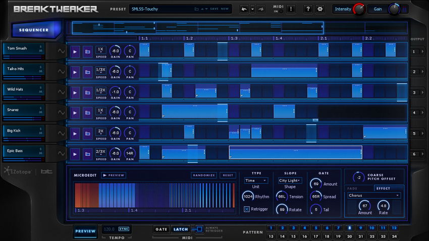The height and width of the screenshot is (241, 429).
Task: Mute the Taiko Hits track
Action: (x=41, y=71)
